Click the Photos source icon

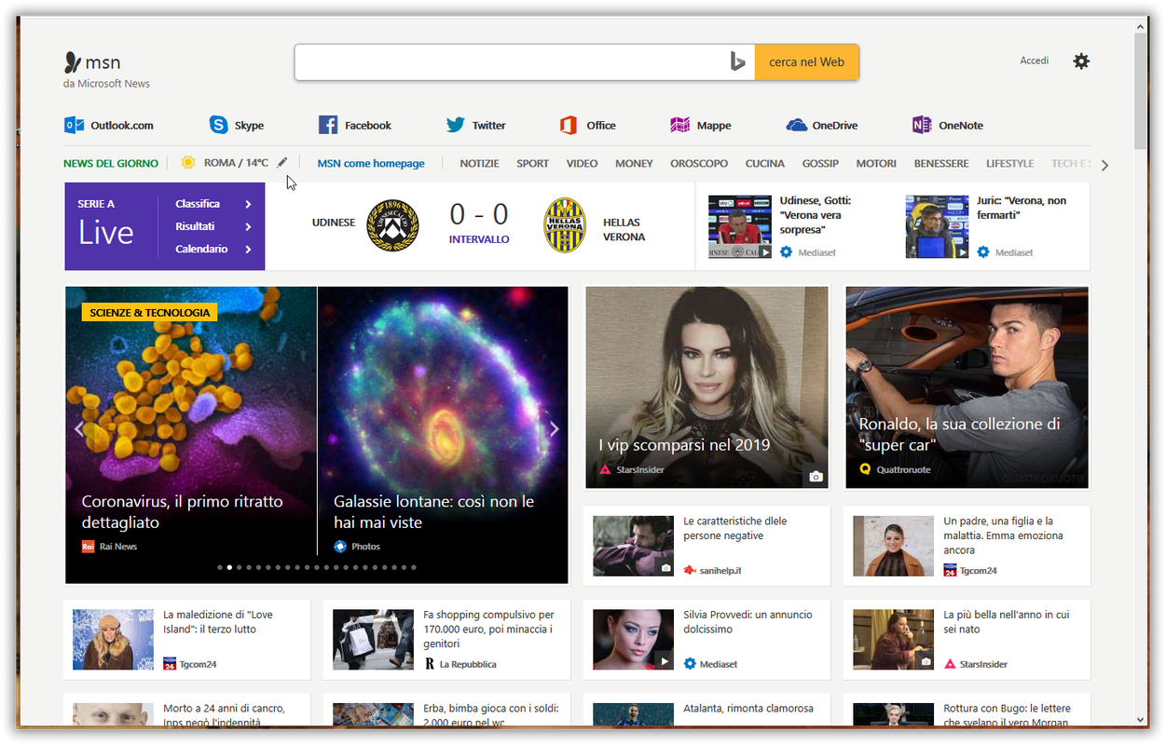pos(340,547)
